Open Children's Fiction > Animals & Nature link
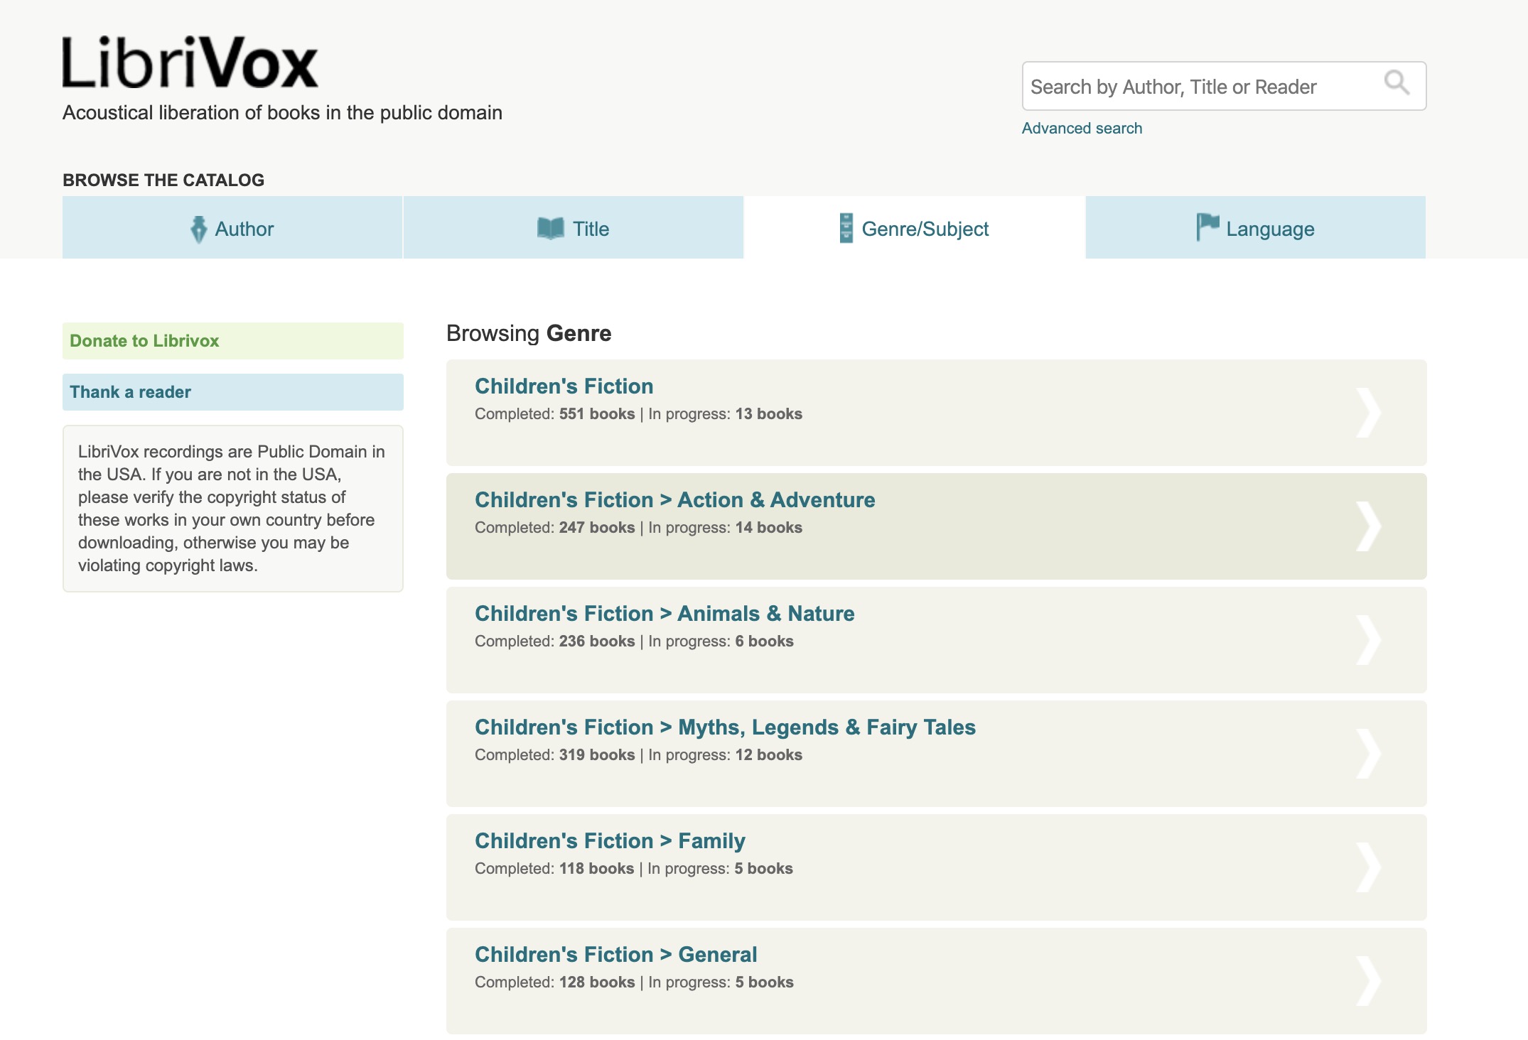The height and width of the screenshot is (1040, 1528). (664, 614)
